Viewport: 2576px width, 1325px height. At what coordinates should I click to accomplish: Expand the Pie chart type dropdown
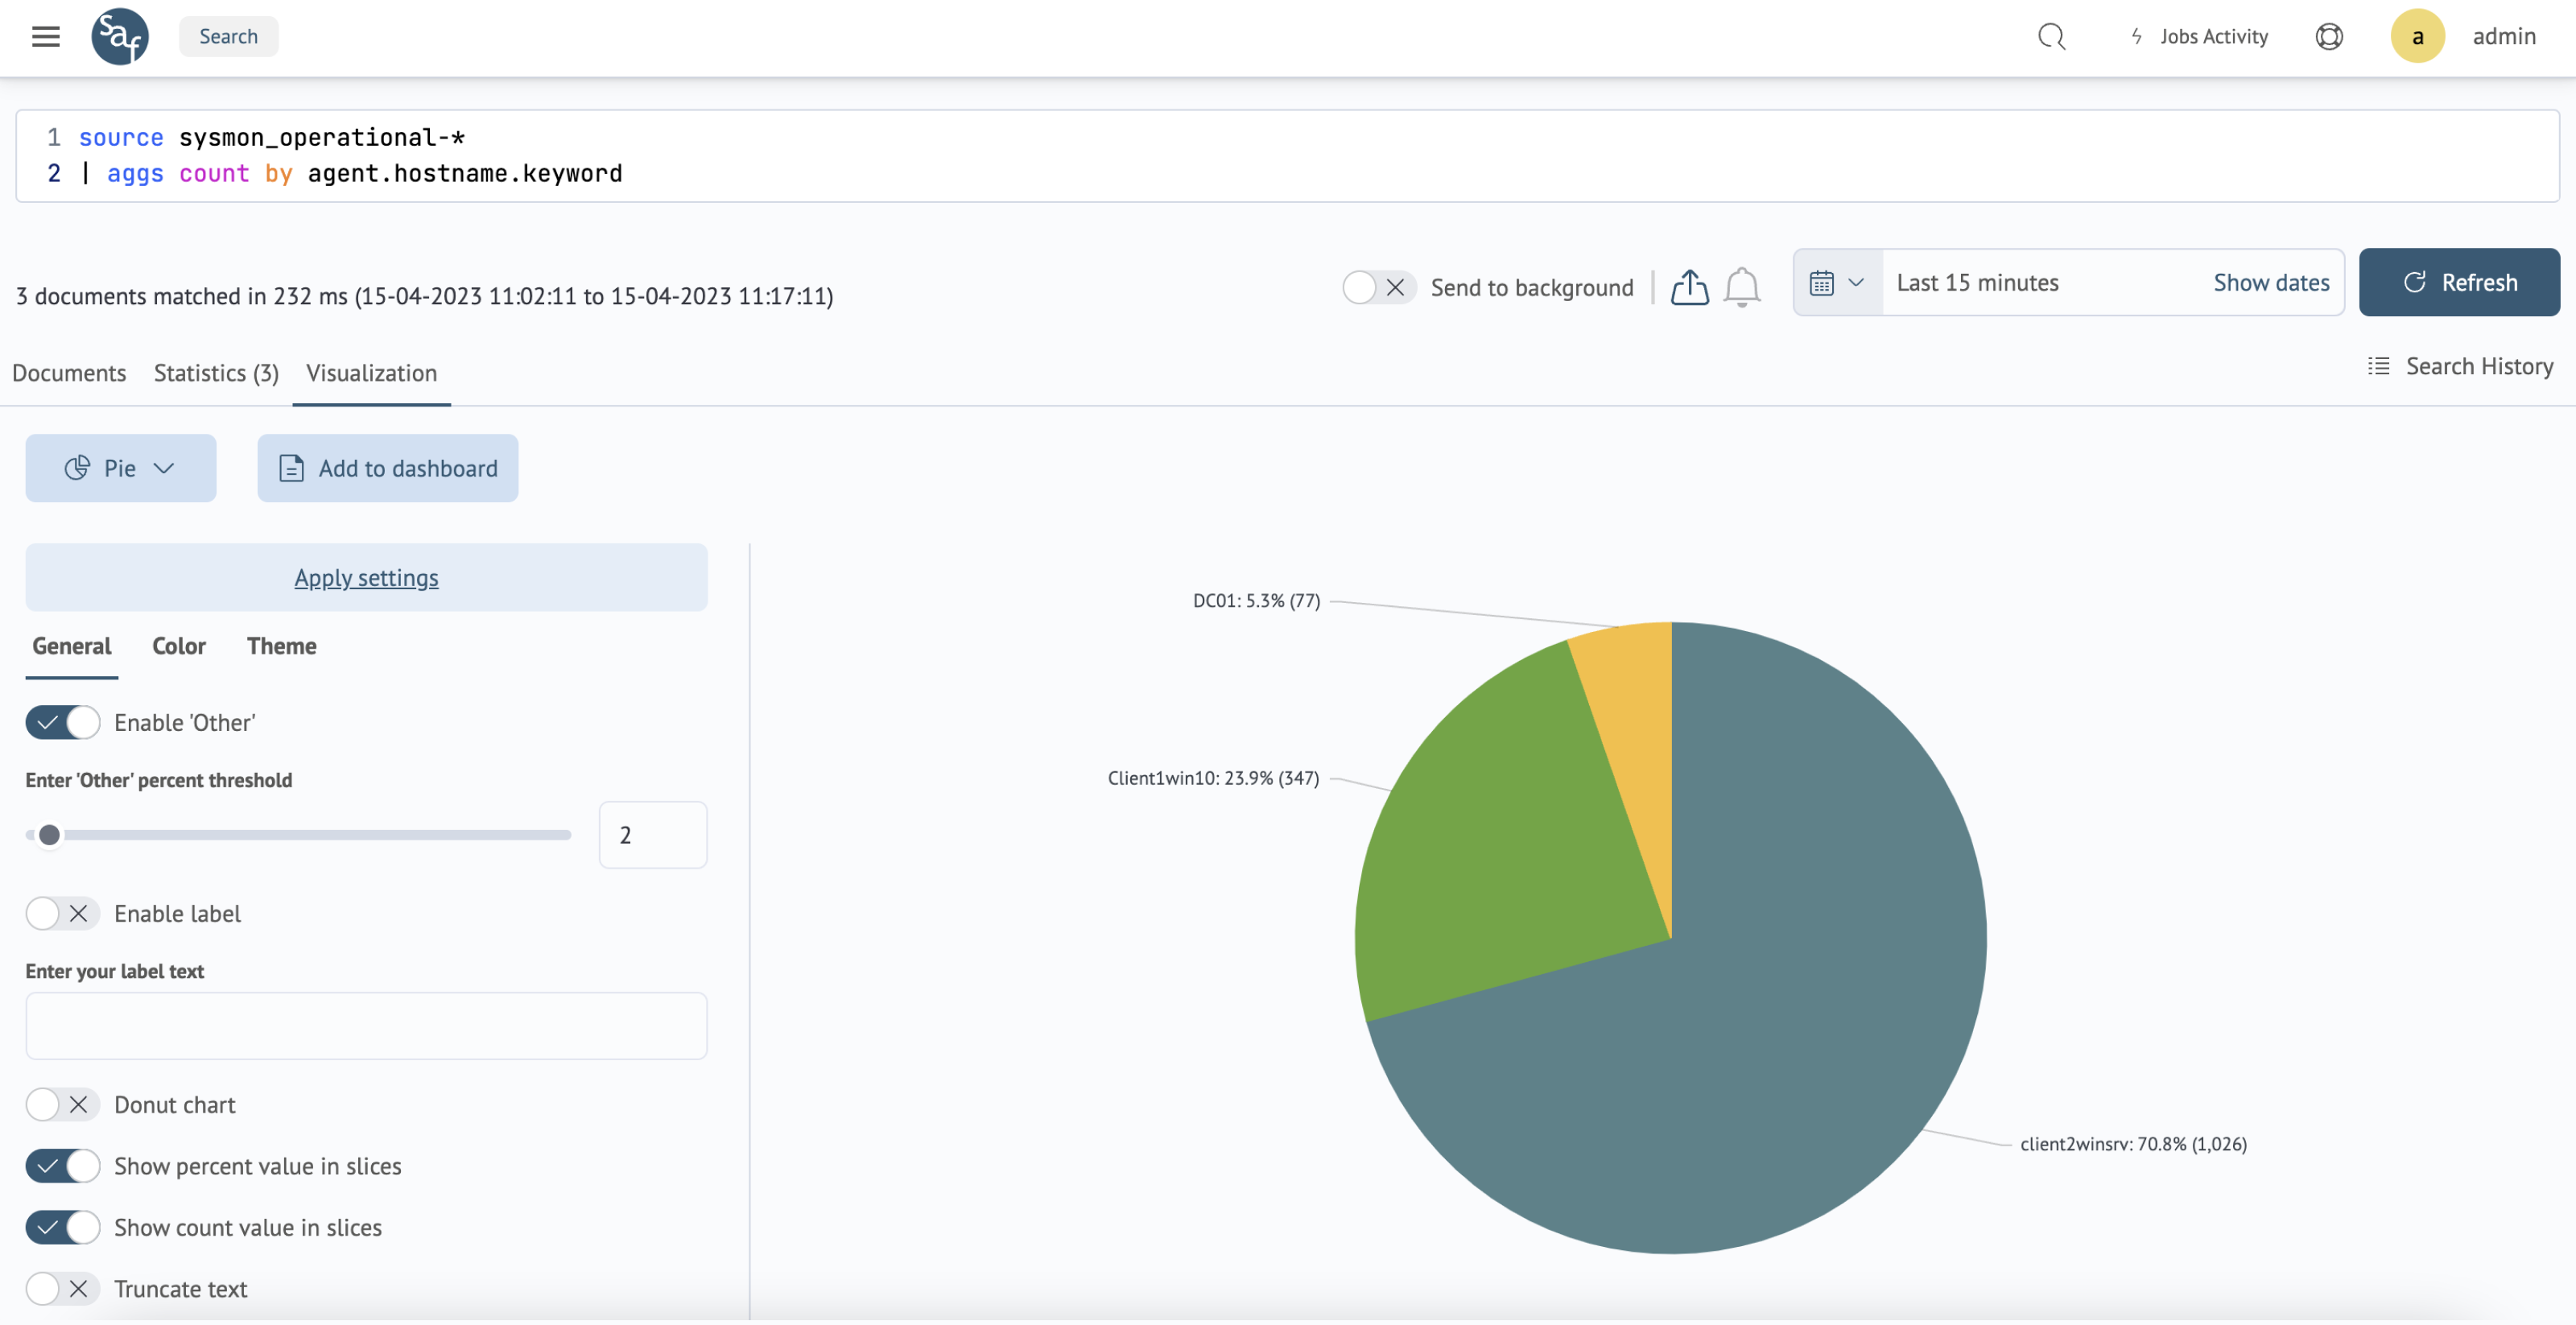(x=121, y=468)
